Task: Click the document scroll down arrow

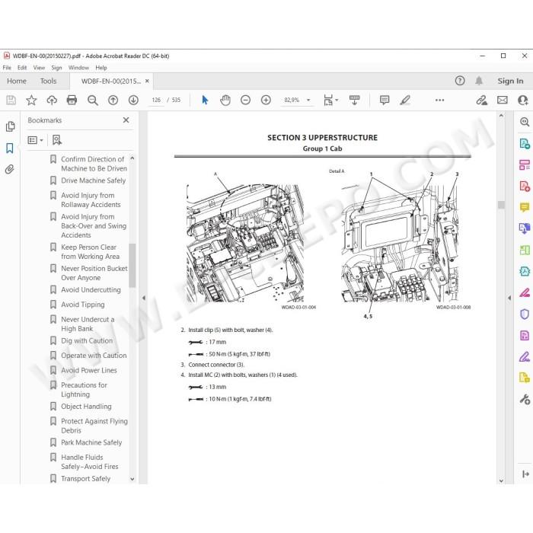Action: point(501,480)
